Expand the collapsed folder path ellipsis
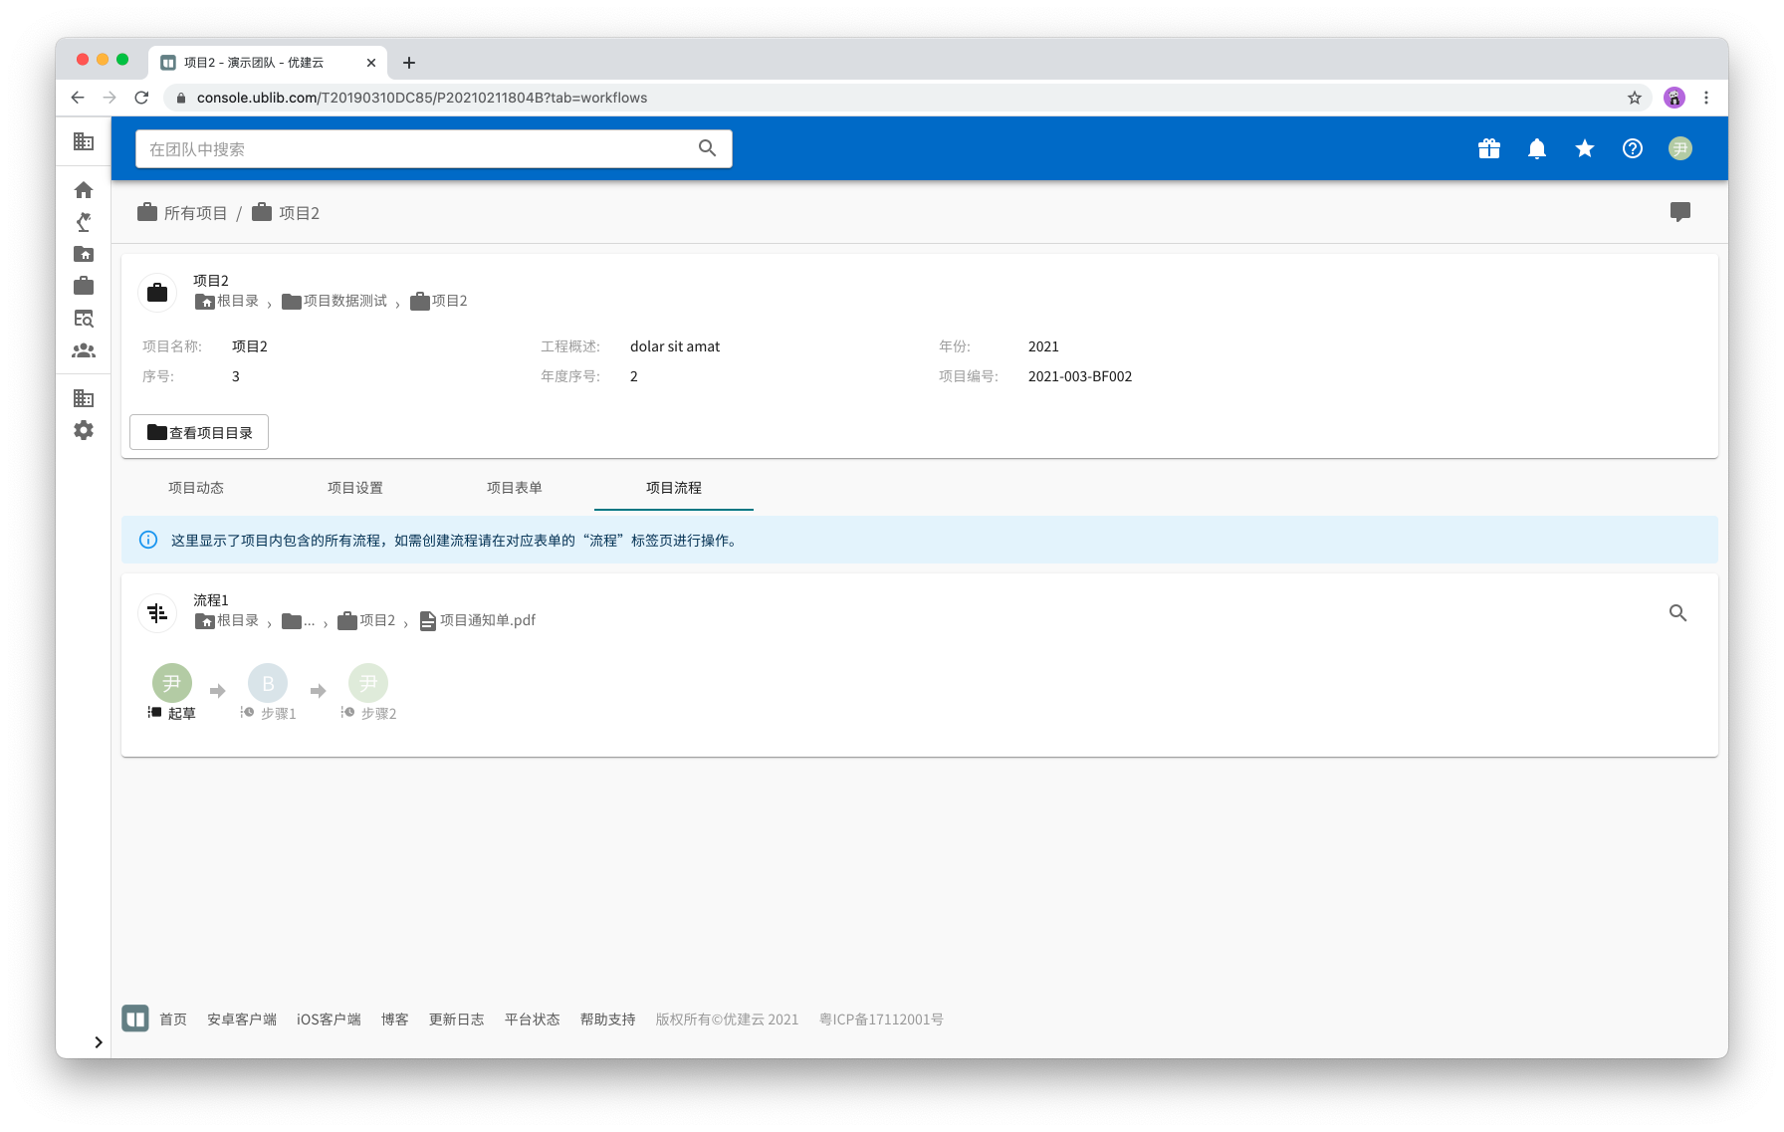Viewport: 1784px width, 1132px height. coord(299,621)
